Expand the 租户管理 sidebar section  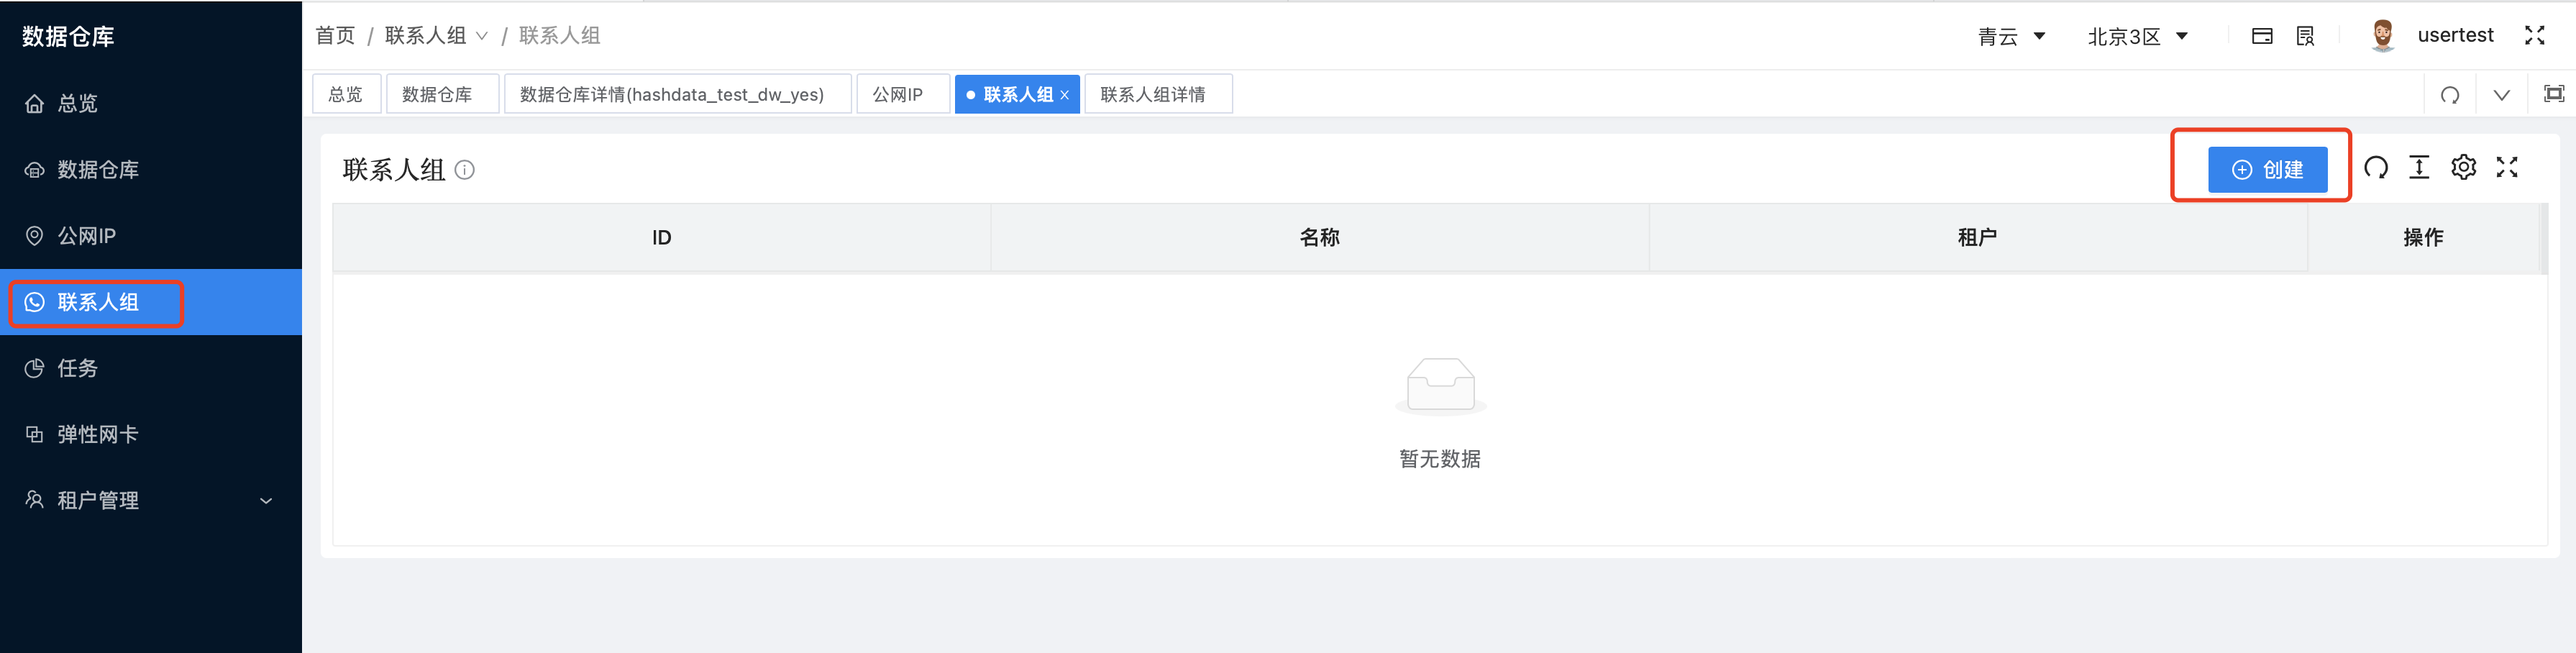point(264,500)
